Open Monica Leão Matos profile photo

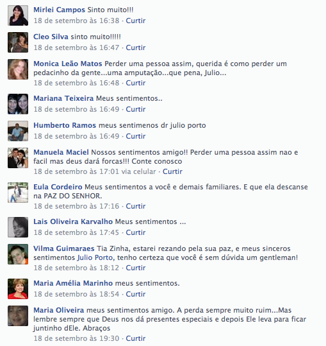(18, 69)
